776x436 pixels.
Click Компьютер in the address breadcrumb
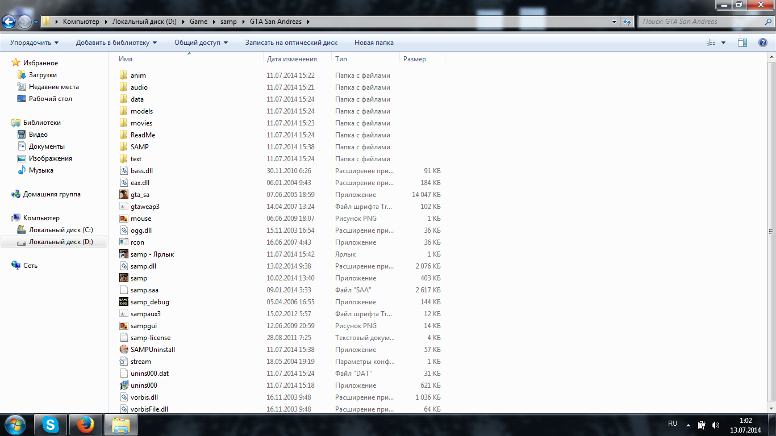point(81,22)
